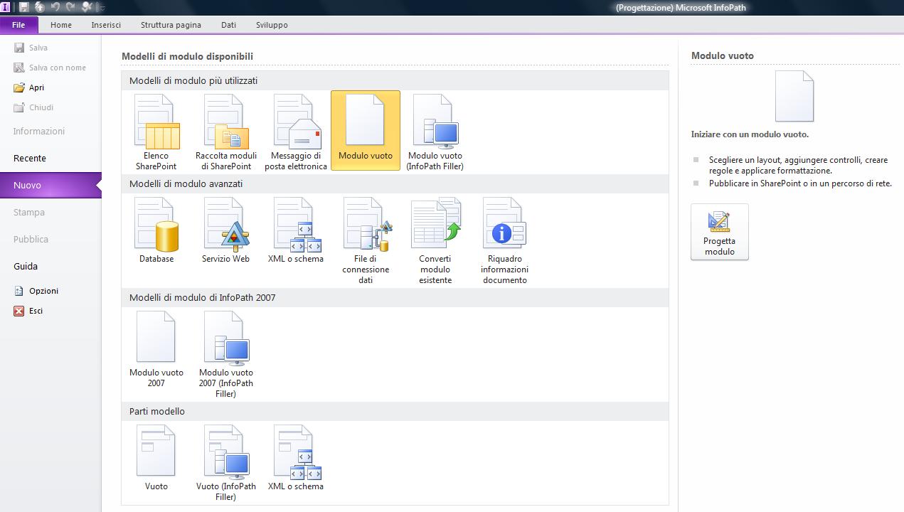Click Apri to open a file
The height and width of the screenshot is (512, 904).
point(28,87)
